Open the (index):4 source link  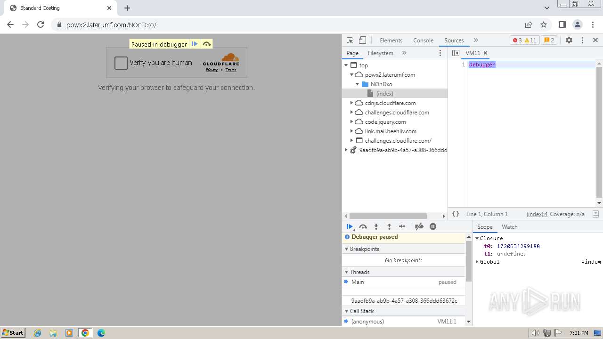coord(537,214)
